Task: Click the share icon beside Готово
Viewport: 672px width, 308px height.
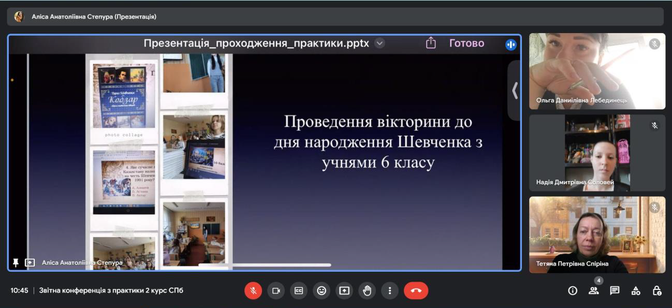Action: coord(431,43)
